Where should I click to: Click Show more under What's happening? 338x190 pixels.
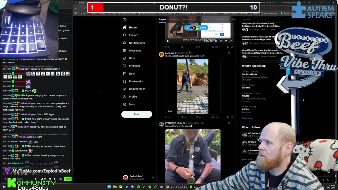click(247, 118)
